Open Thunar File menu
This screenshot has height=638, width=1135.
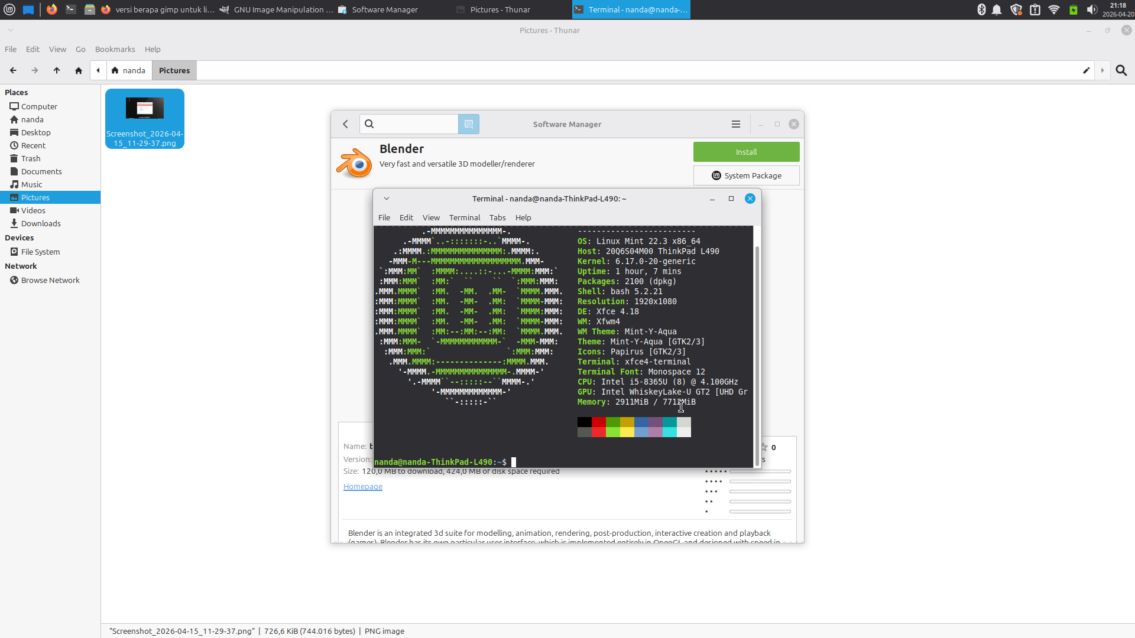pos(11,49)
